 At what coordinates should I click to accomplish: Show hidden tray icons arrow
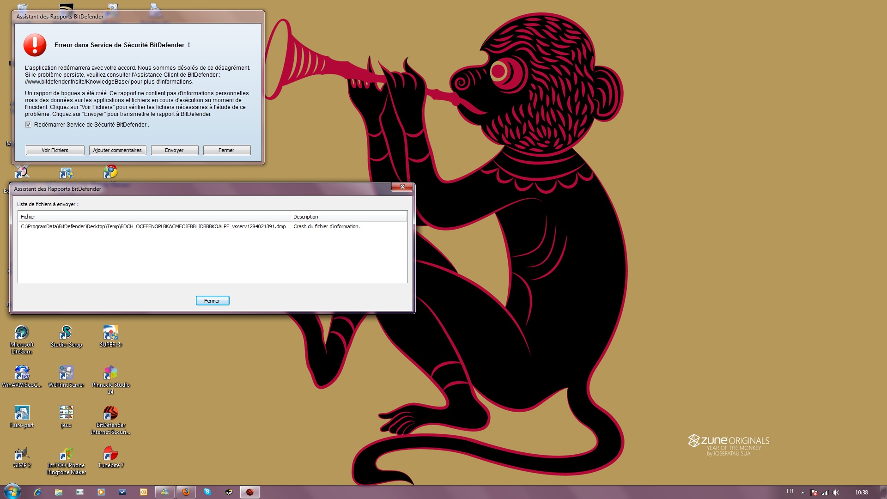coord(802,493)
